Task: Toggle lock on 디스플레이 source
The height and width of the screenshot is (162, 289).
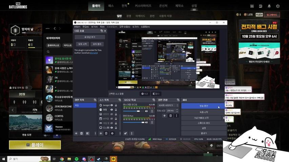Action: point(116,128)
